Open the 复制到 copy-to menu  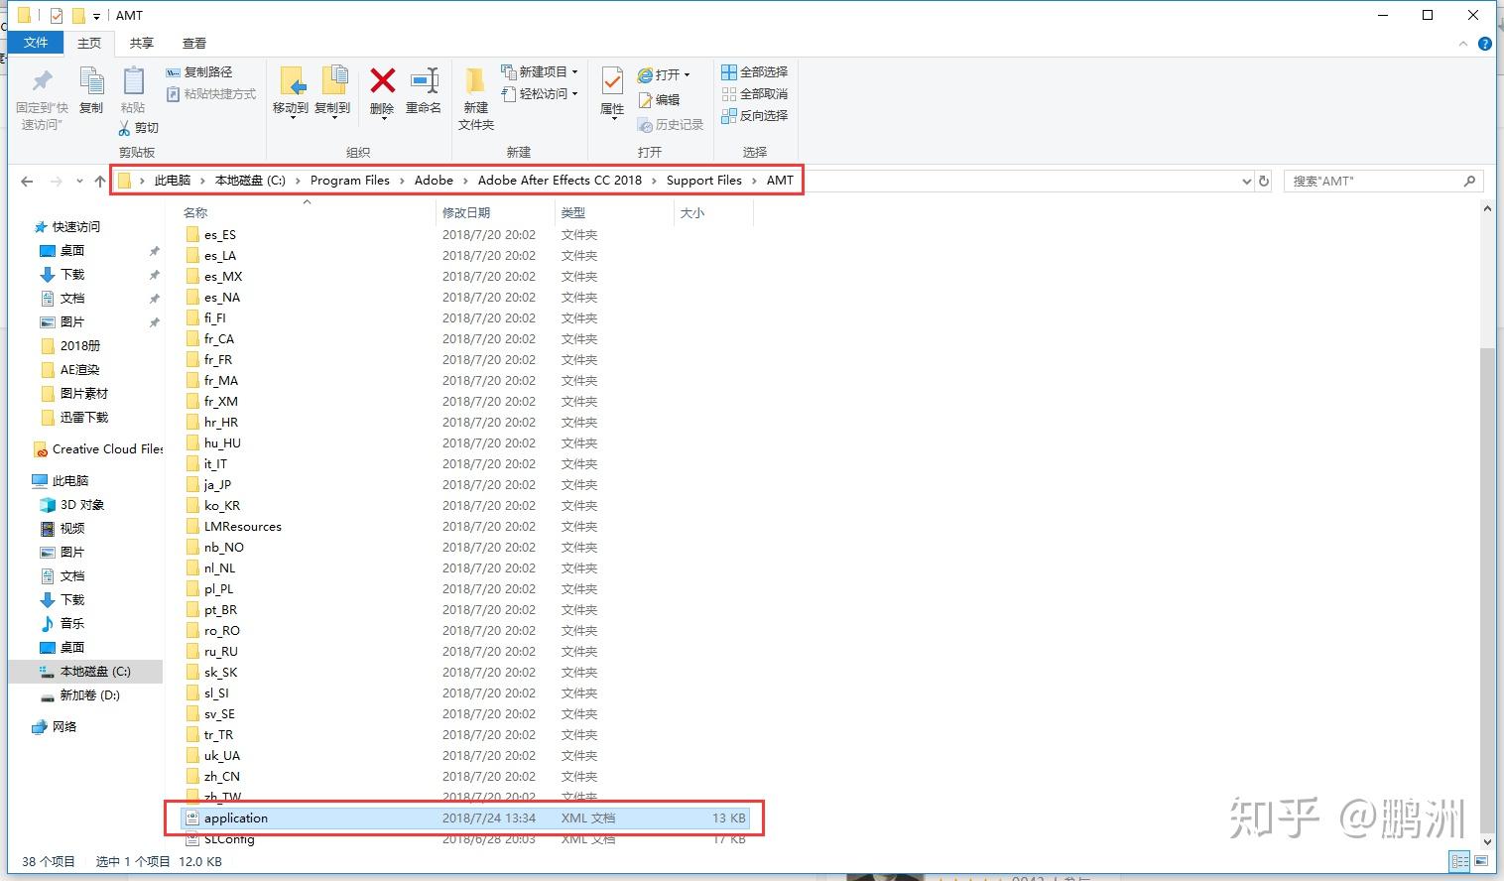[332, 93]
